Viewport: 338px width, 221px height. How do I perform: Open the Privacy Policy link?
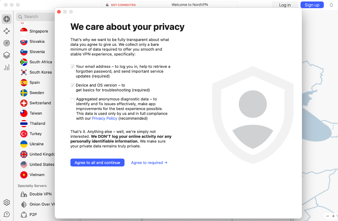click(x=104, y=118)
